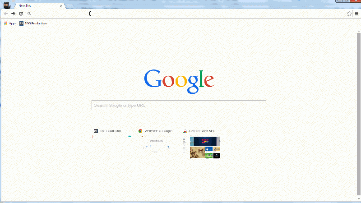Click the back navigation arrow
This screenshot has width=361, height=203.
[x=6, y=14]
